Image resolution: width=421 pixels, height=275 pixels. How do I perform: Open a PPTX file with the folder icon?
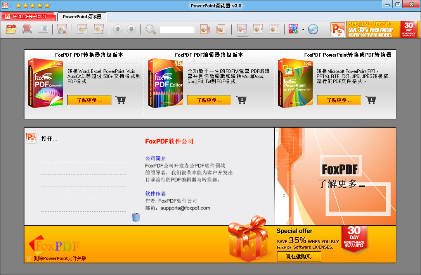pos(11,29)
